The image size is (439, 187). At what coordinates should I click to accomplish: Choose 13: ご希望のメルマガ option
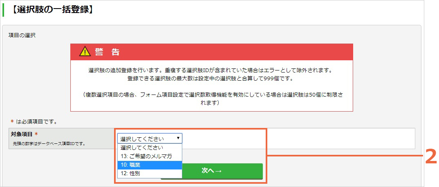[150, 156]
